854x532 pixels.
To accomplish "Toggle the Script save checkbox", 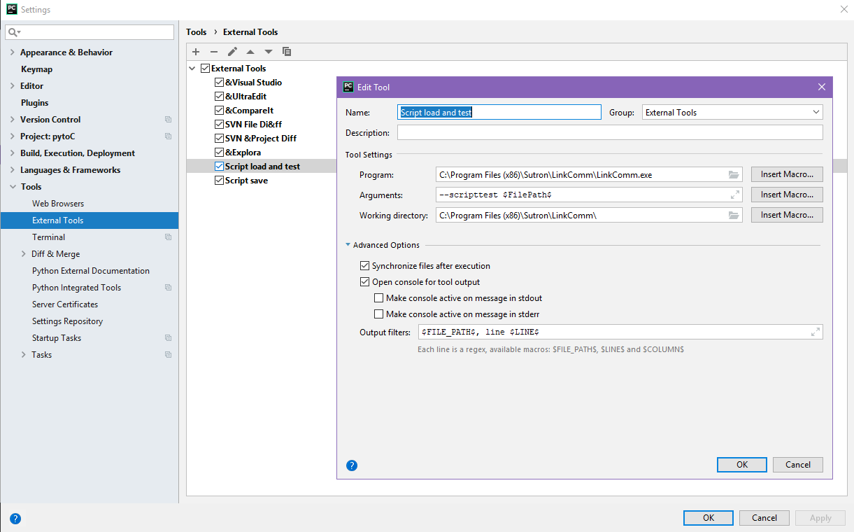I will click(219, 181).
